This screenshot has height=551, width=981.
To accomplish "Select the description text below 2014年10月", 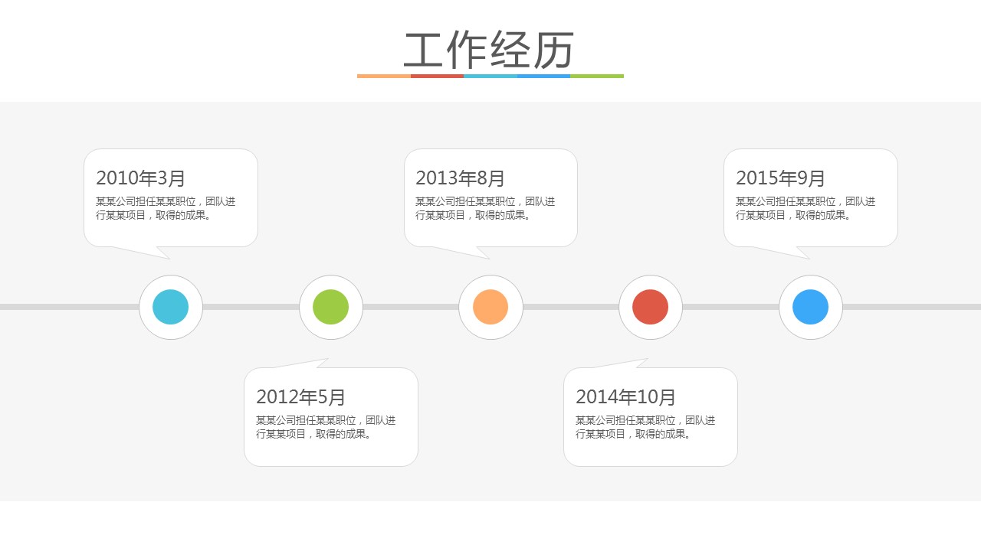I will point(645,427).
